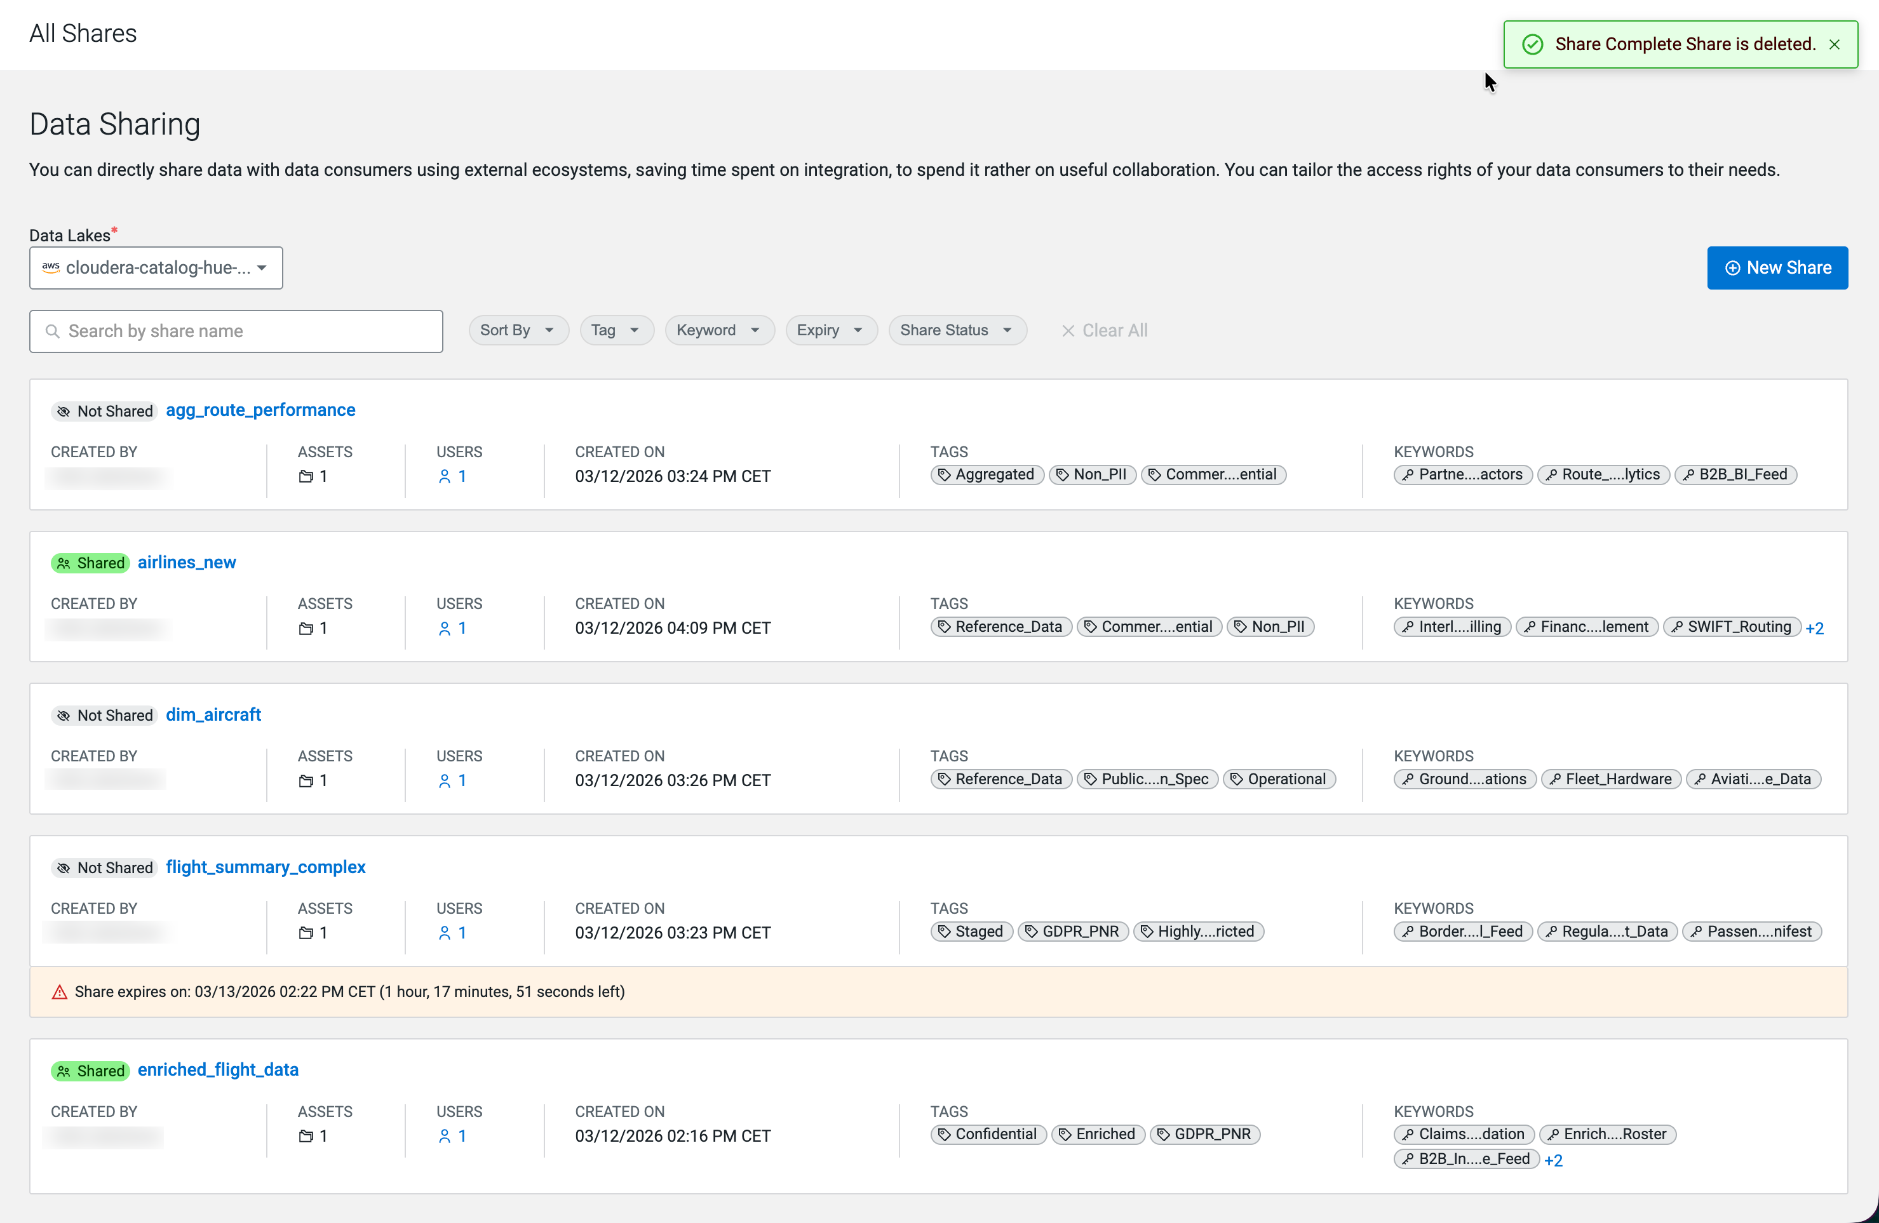The image size is (1879, 1223).
Task: Click the assets folder icon for flight_summary_complex
Action: pos(306,933)
